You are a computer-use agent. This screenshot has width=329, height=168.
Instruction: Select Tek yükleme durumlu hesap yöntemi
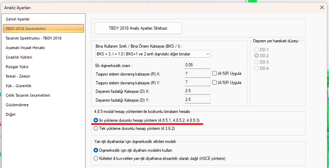tap(96, 129)
